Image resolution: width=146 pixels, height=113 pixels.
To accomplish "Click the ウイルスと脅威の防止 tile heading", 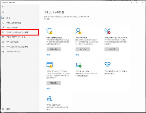I will (x=54, y=38).
